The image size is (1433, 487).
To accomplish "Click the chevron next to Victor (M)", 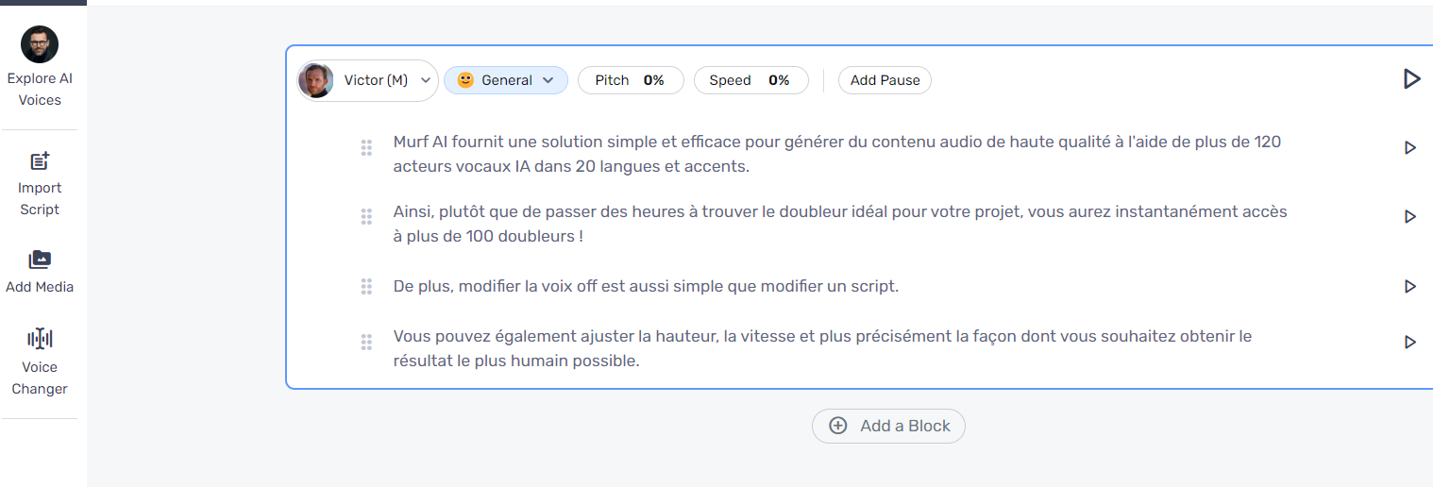I will [426, 80].
